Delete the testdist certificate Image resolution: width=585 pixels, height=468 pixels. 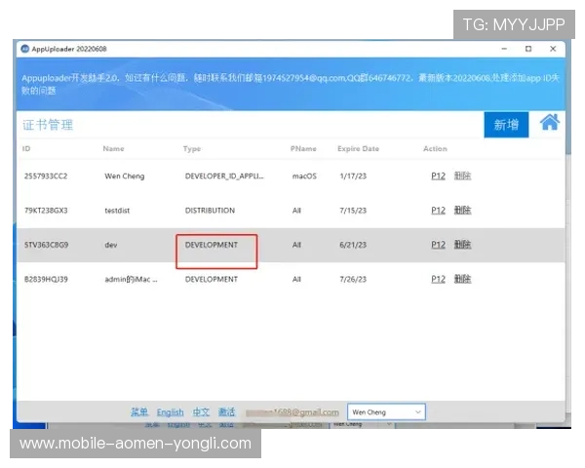point(462,211)
